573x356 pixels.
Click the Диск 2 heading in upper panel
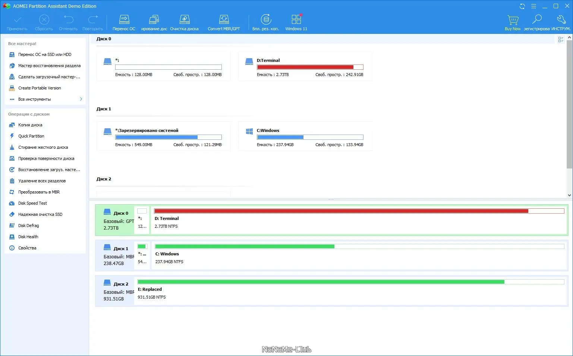(x=104, y=179)
